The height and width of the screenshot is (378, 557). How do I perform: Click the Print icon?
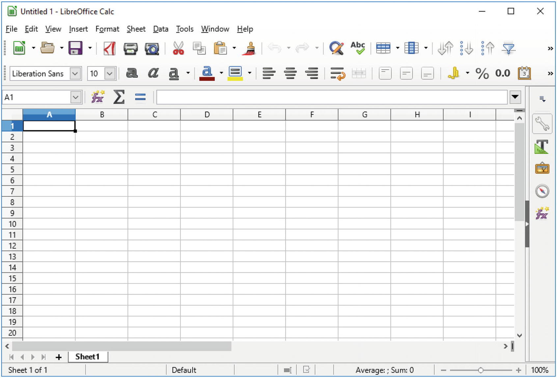tap(130, 49)
